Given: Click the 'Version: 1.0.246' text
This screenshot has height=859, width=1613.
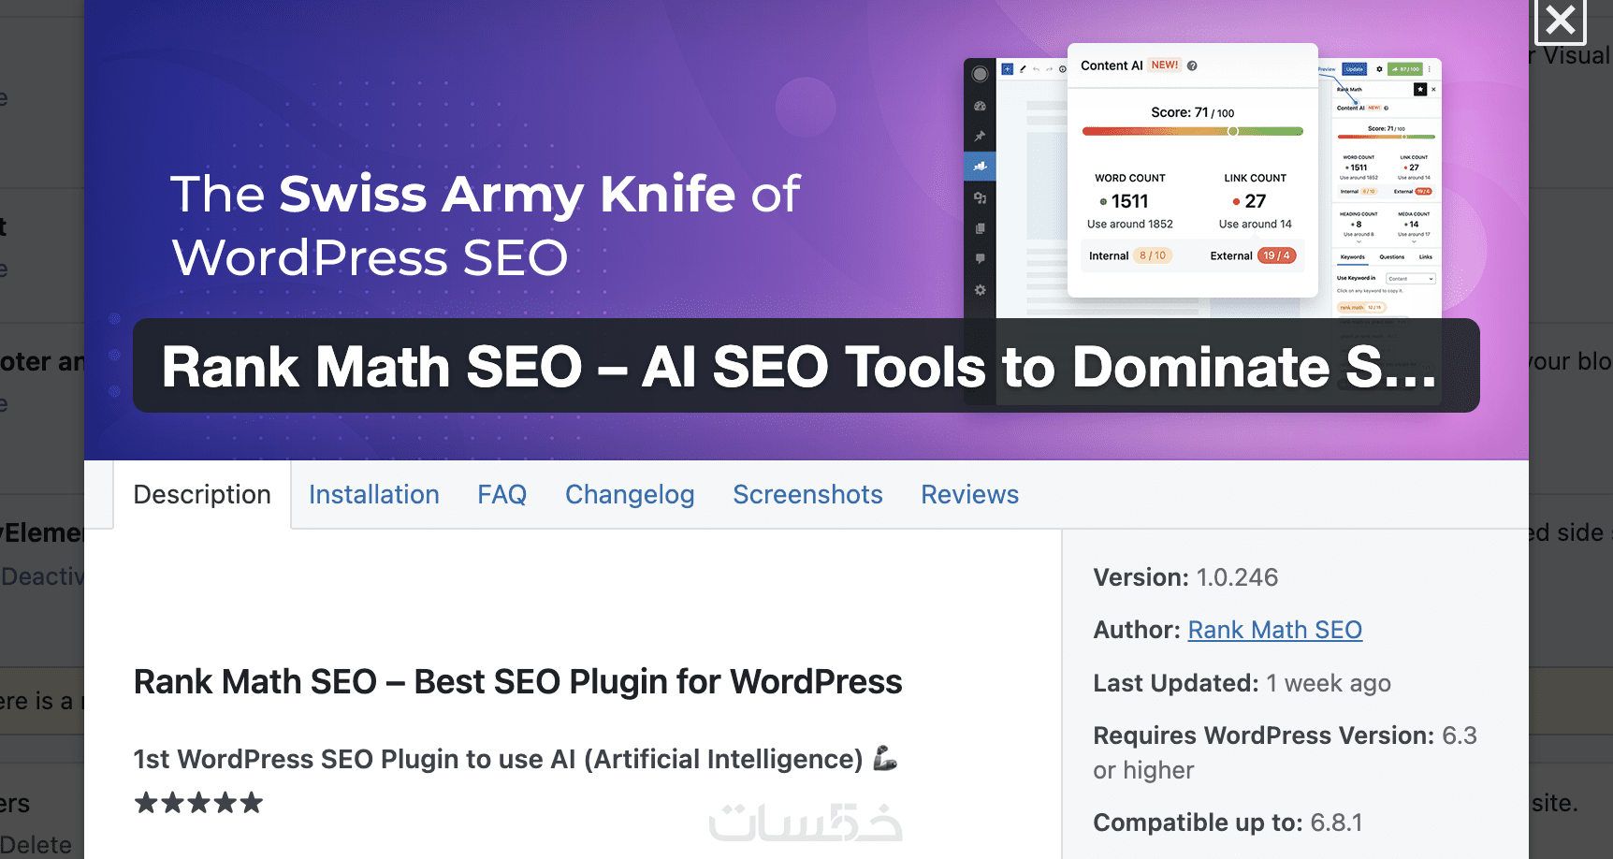Looking at the screenshot, I should [1185, 577].
